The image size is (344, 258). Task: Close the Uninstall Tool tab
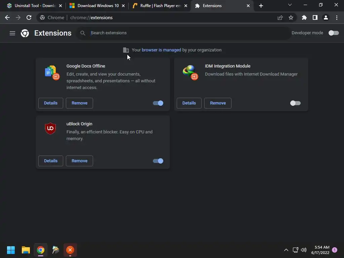pos(60,6)
